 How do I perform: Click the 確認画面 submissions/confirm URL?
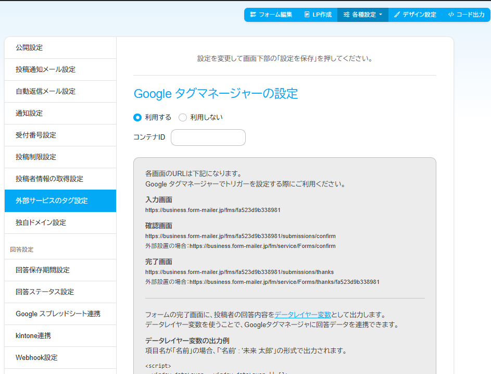click(241, 236)
